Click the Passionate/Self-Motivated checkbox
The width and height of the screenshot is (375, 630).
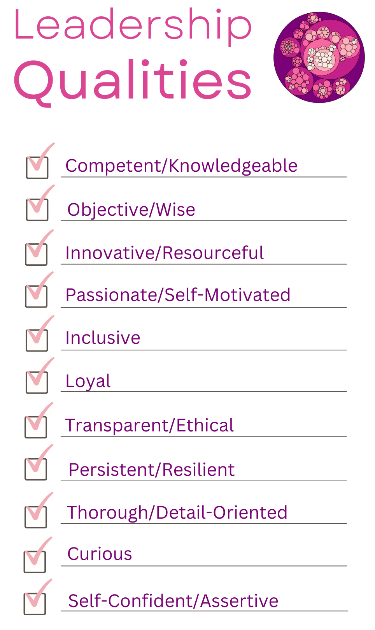(37, 297)
